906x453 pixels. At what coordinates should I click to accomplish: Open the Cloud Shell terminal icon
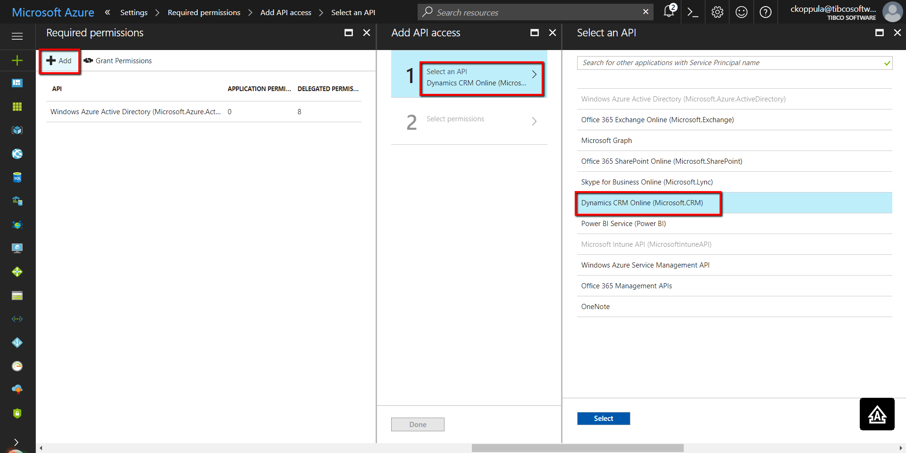point(693,12)
